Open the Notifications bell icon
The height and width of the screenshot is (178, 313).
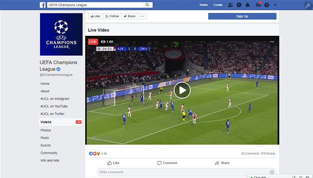(248, 5)
